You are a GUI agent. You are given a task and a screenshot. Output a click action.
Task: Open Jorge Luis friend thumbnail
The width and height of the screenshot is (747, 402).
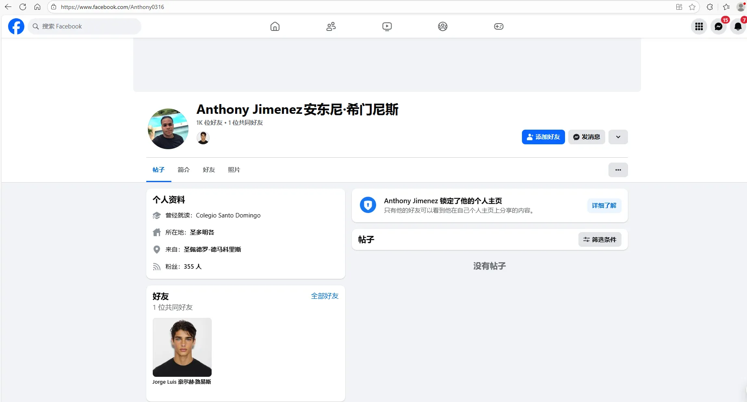[182, 348]
